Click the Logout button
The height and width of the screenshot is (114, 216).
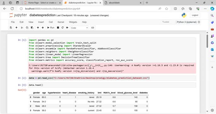(195, 15)
